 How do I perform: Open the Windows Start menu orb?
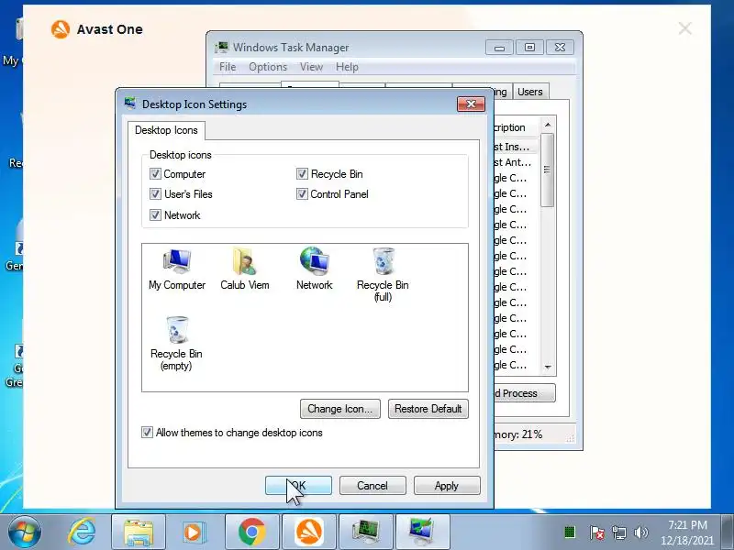tap(25, 533)
